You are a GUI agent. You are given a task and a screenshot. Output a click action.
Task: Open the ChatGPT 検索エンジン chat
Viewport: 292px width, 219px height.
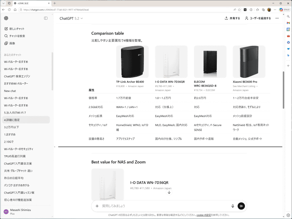click(26, 76)
